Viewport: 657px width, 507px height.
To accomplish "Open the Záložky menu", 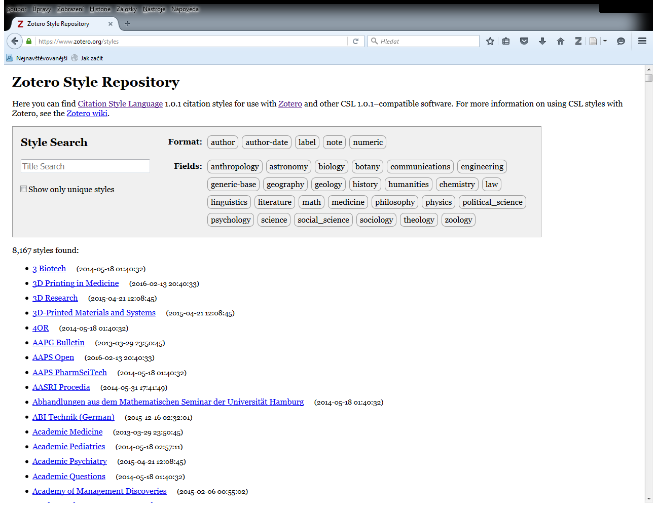I will click(126, 9).
